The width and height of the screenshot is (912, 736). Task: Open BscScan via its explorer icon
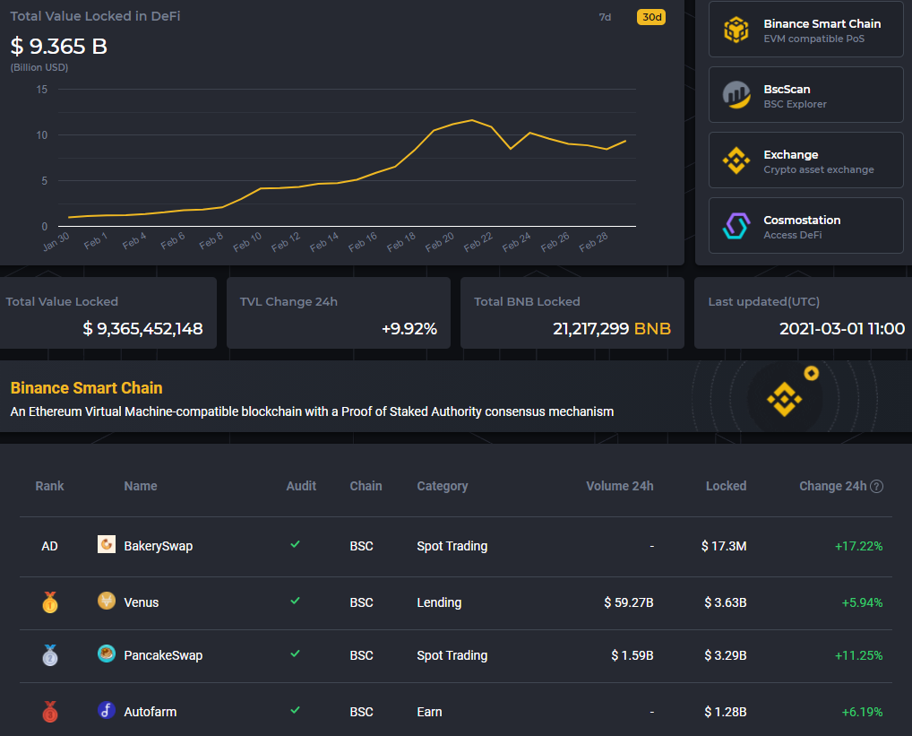point(736,94)
